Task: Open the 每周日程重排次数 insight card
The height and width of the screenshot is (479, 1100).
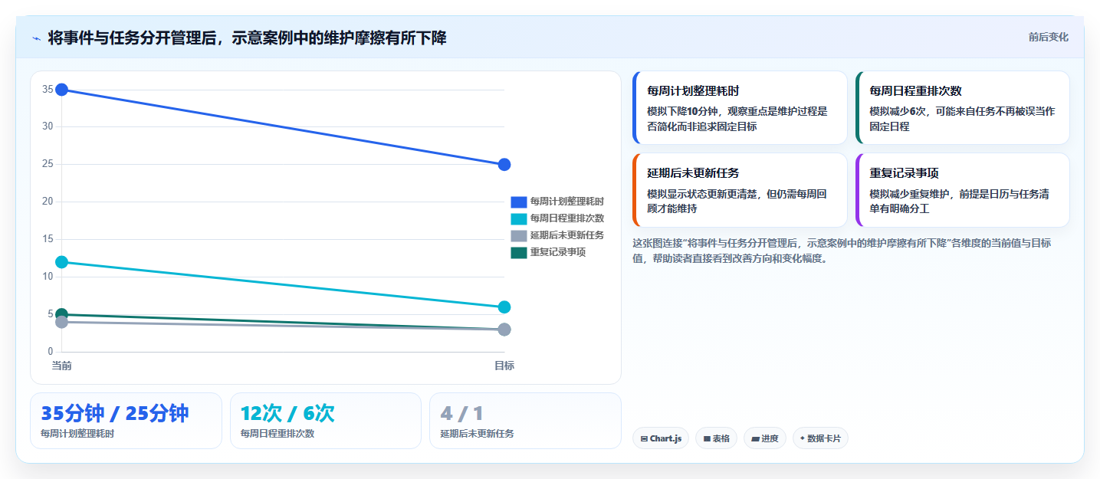Action: 962,107
